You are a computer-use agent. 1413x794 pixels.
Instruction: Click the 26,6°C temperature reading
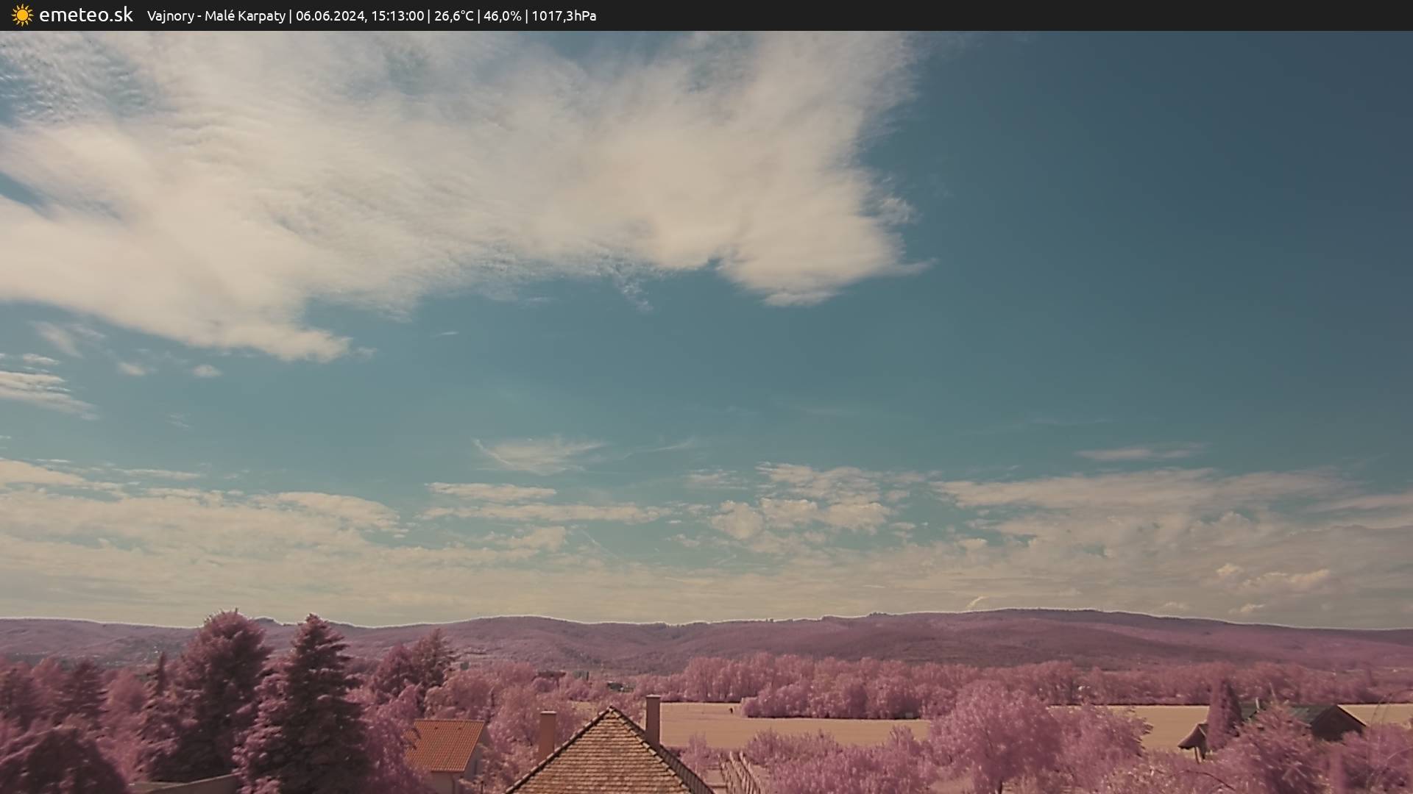tap(453, 15)
